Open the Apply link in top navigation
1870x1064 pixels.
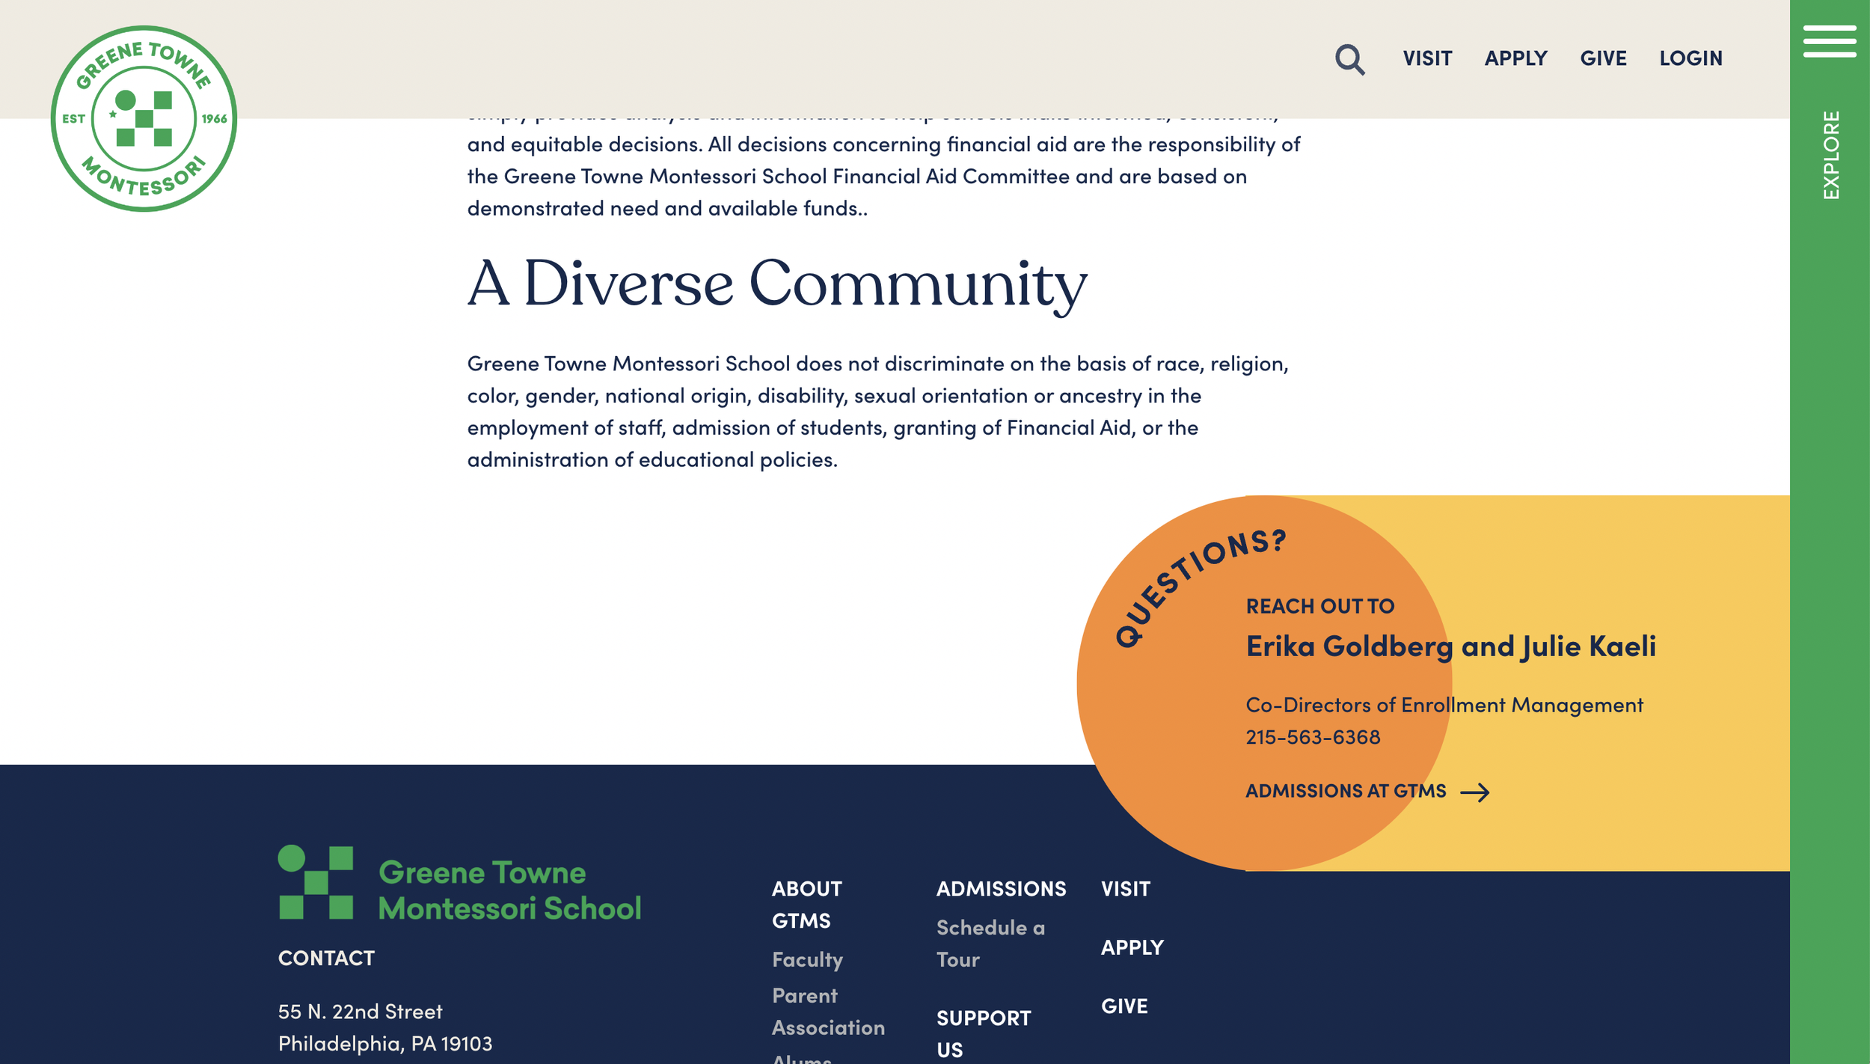pyautogui.click(x=1515, y=58)
